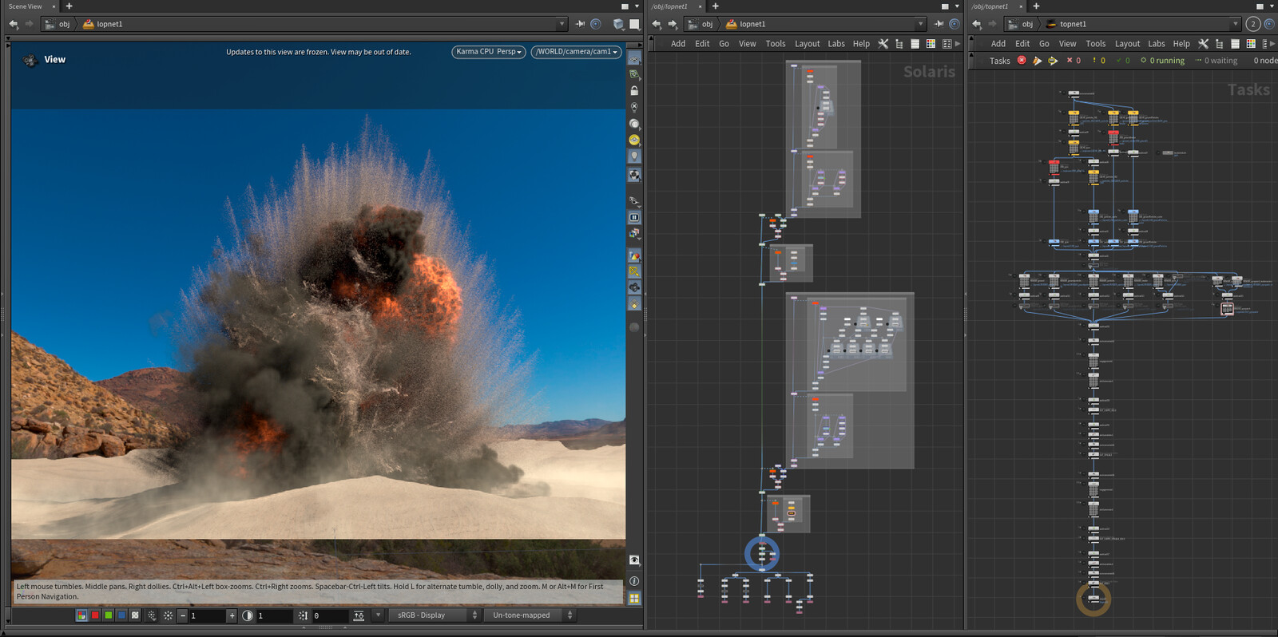The image size is (1278, 637).
Task: Open the cube display options icon in Scene View
Action: click(618, 24)
